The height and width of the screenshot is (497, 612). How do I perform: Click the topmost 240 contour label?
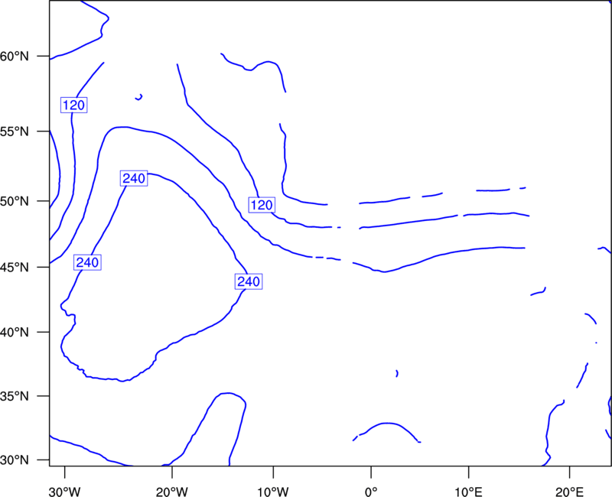point(134,178)
